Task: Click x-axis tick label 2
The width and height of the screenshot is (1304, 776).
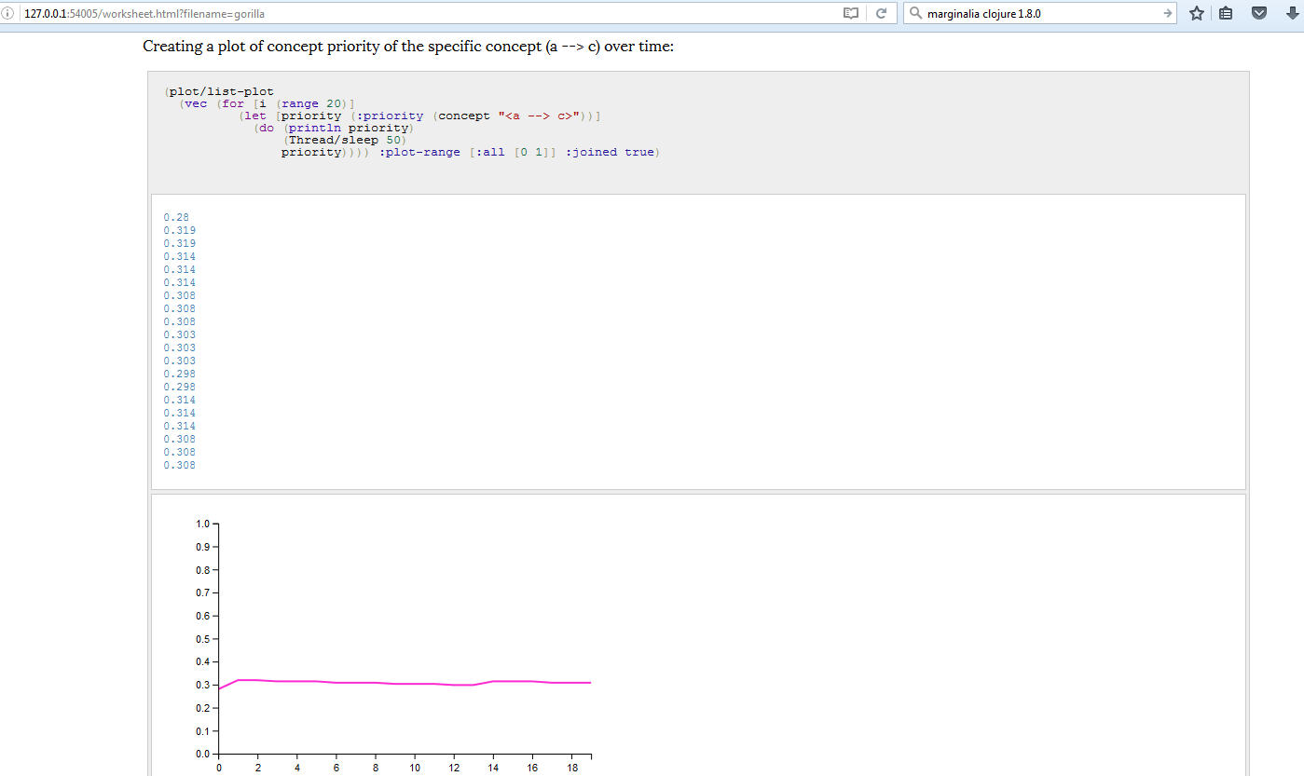Action: [x=258, y=768]
